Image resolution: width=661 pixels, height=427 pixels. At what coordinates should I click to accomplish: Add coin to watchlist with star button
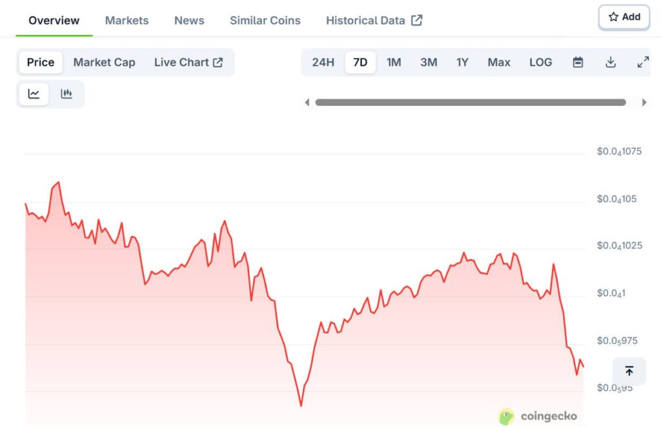pyautogui.click(x=624, y=17)
